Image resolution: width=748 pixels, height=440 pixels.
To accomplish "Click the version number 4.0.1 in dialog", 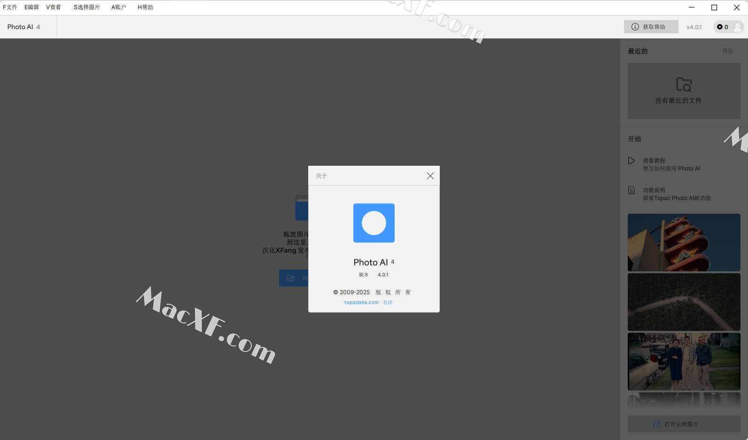I will pos(383,275).
